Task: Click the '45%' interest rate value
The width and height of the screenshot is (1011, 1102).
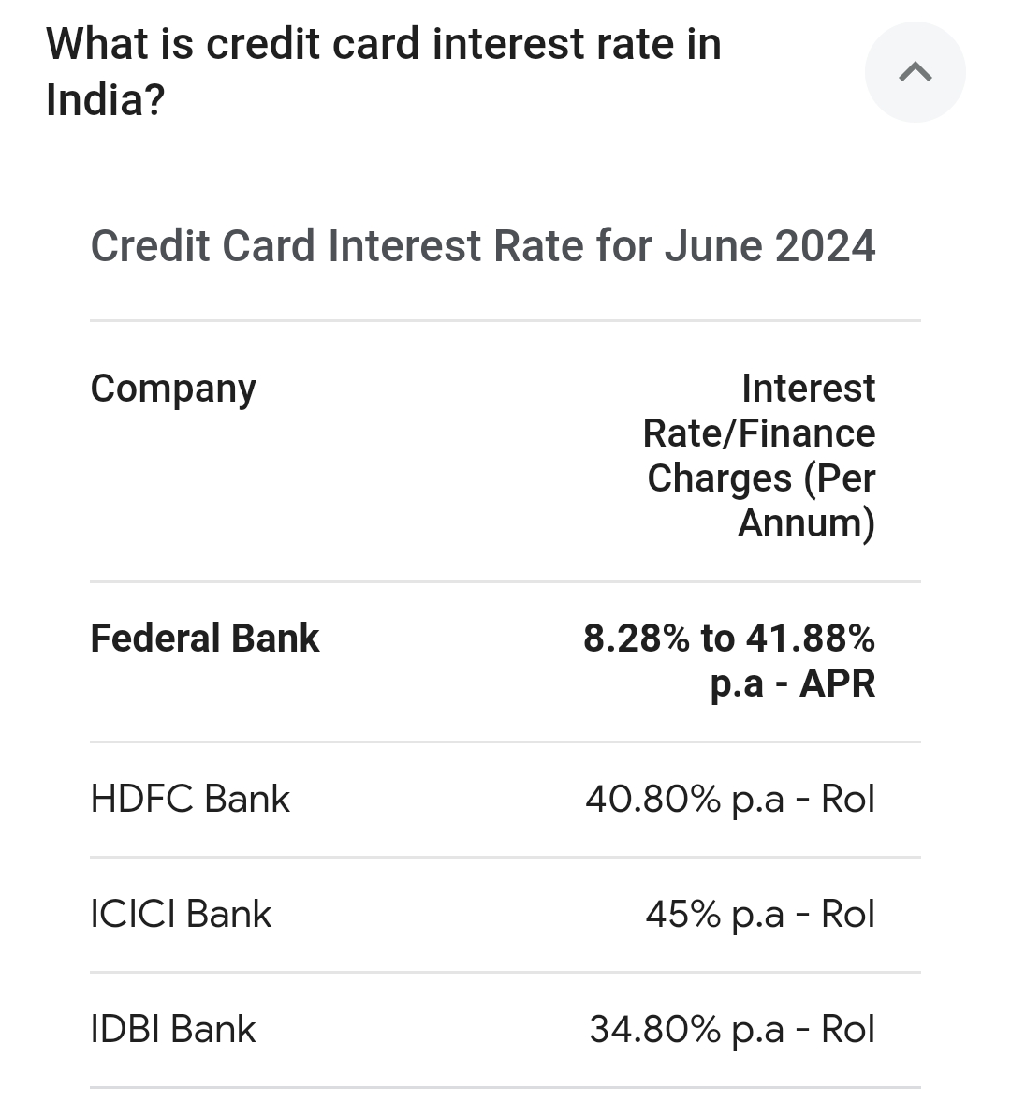Action: (682, 915)
